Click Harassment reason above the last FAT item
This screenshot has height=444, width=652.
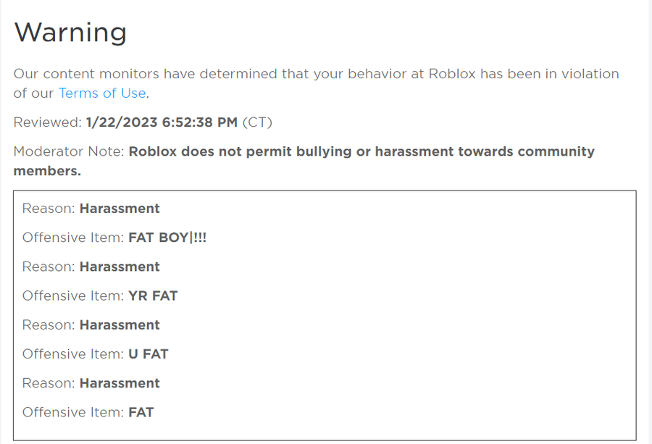click(120, 383)
